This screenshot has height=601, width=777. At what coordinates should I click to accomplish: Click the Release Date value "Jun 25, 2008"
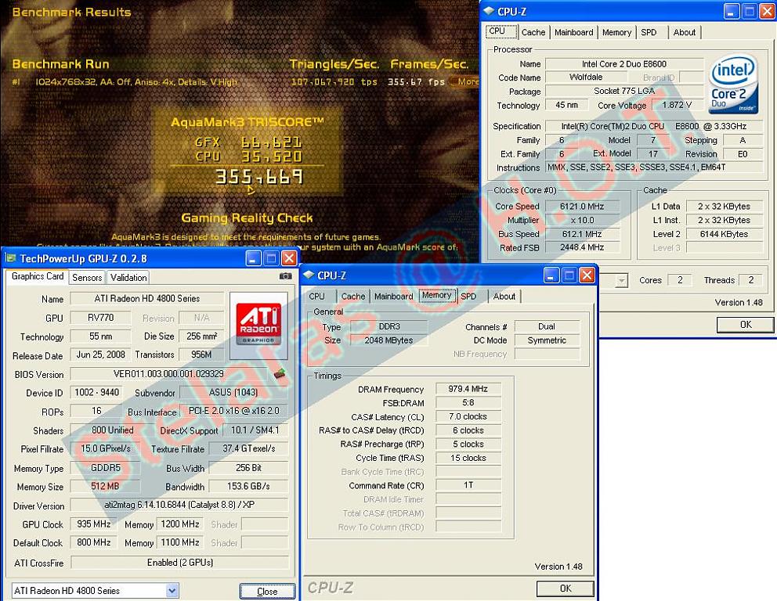(x=100, y=355)
